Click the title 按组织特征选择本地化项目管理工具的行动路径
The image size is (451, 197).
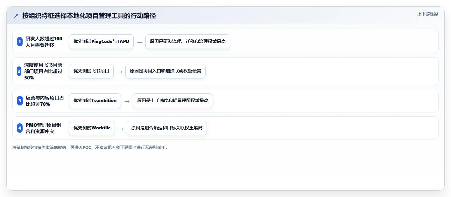click(89, 16)
